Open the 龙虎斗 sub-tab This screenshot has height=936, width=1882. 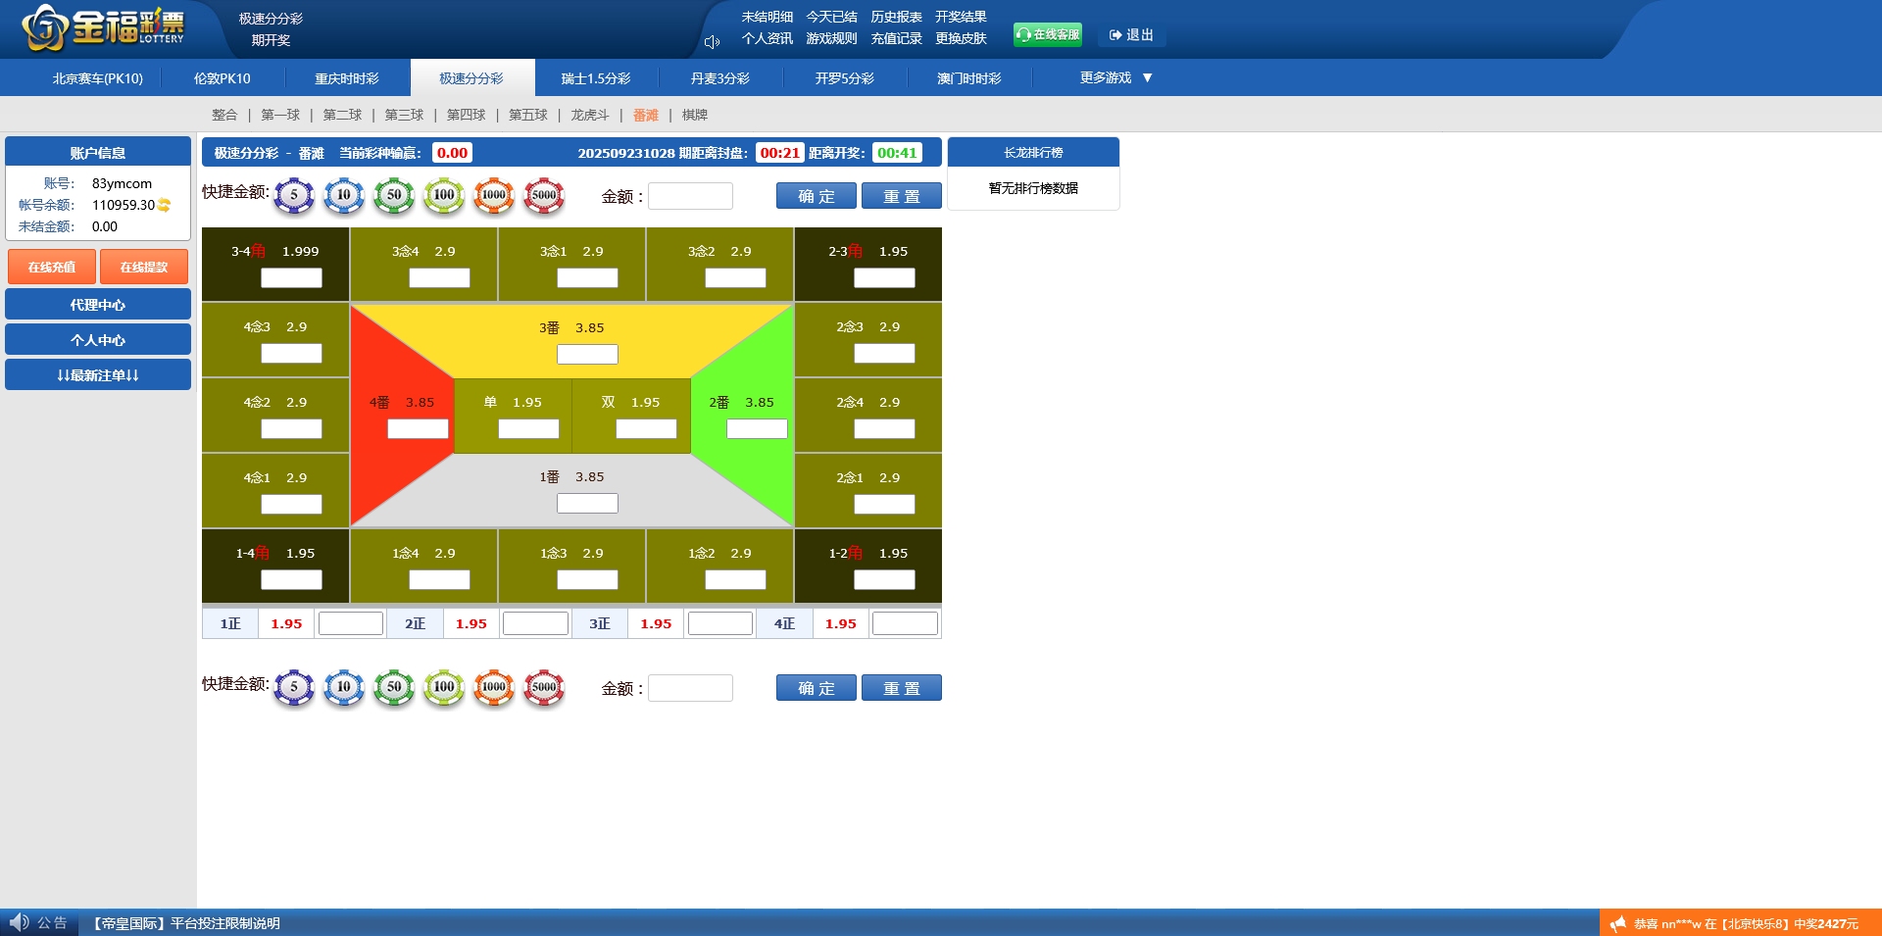[x=590, y=116]
